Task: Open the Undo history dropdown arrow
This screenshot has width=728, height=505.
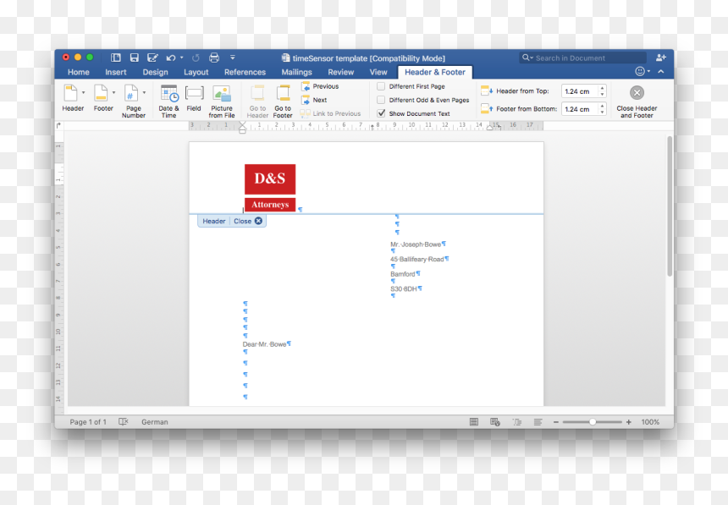Action: point(181,58)
